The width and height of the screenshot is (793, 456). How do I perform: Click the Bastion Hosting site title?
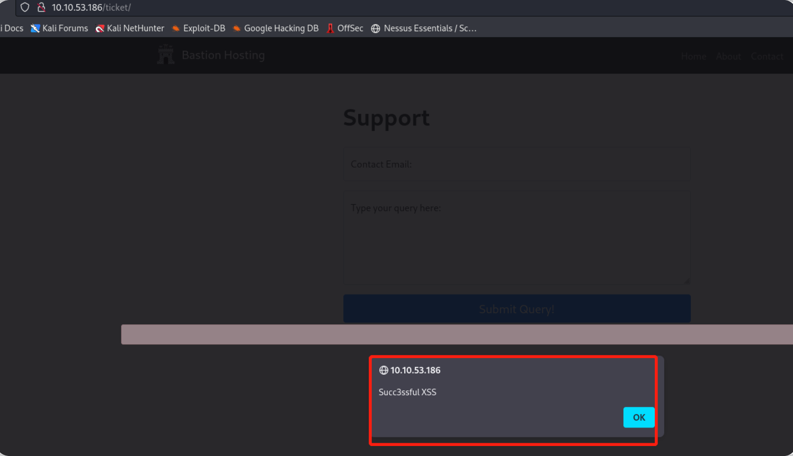223,55
